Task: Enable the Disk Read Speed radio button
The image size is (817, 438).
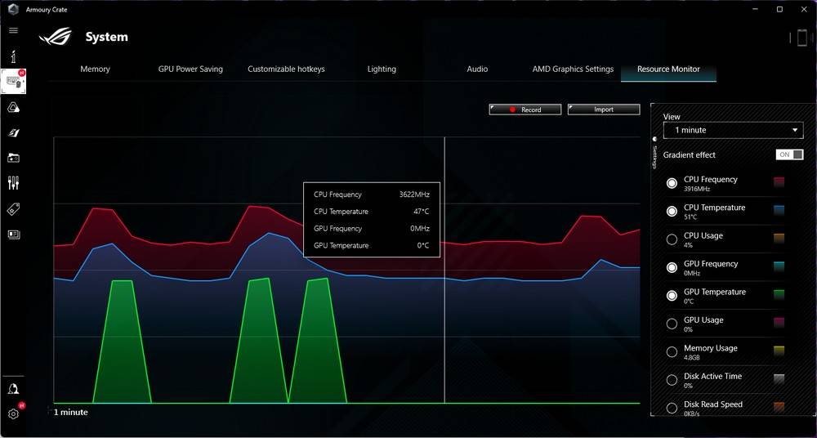Action: (672, 409)
